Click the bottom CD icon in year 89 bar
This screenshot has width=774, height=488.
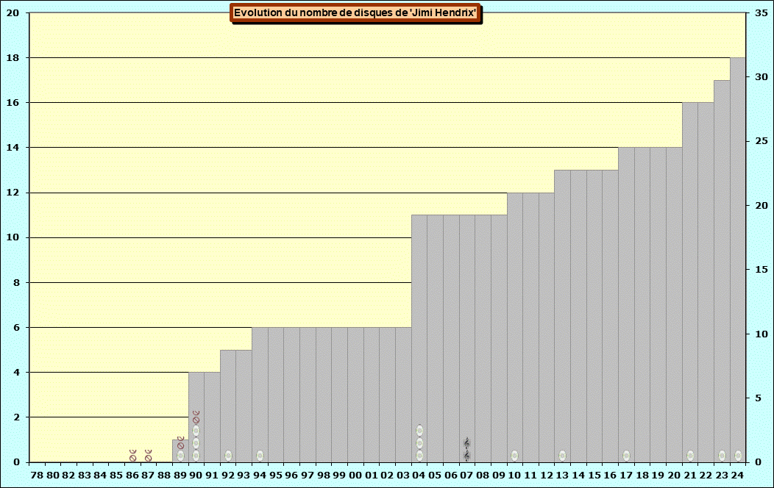pos(180,456)
